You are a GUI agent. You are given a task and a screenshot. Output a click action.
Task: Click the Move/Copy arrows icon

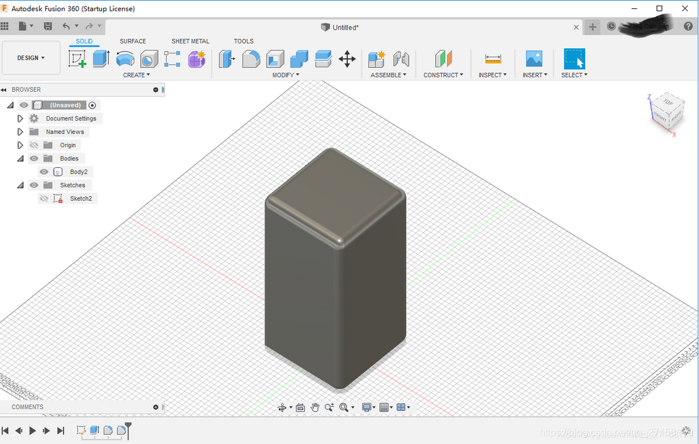point(347,59)
